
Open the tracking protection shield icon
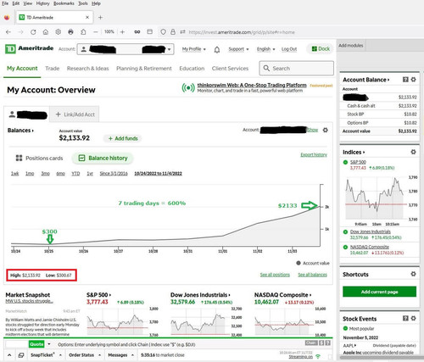163,32
